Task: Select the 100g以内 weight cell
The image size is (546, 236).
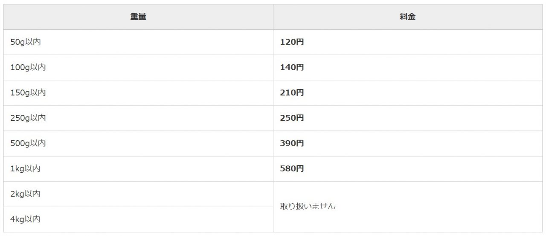Action: (28, 67)
